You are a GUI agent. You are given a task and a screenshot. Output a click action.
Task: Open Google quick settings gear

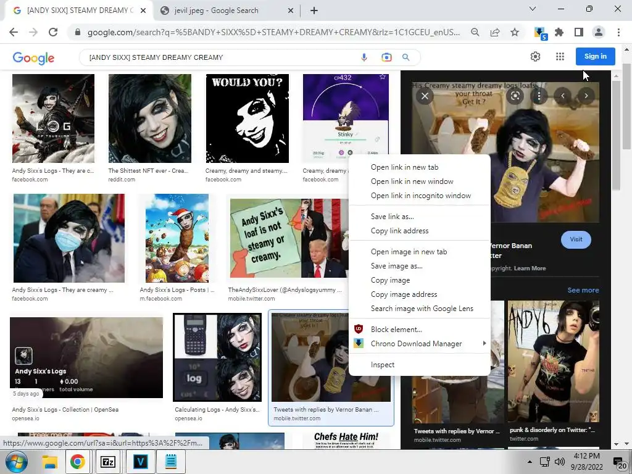point(535,56)
